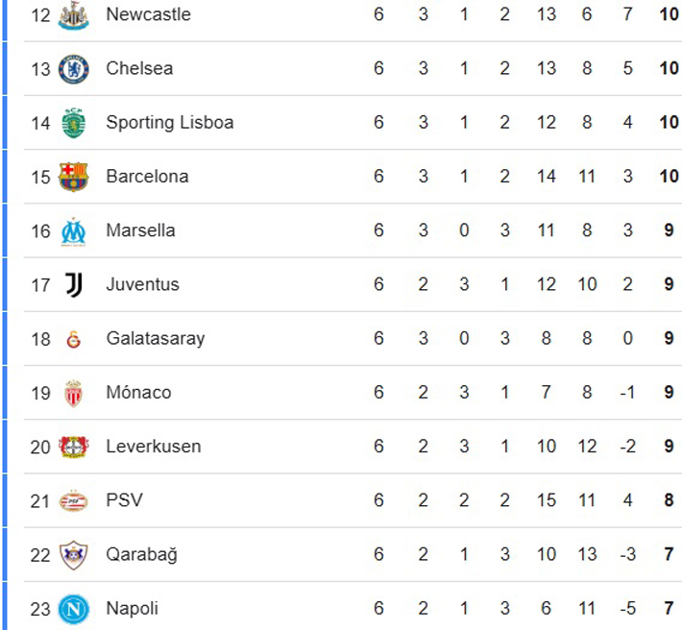Open the Newcastle team link
Screen dimensions: 682x630
[148, 14]
